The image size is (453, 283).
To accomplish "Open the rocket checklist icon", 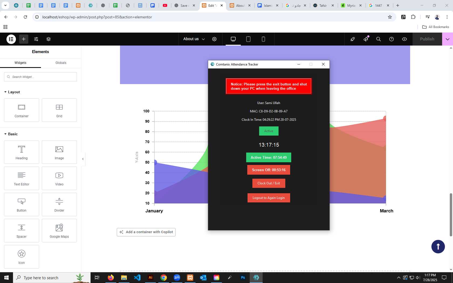I will click(353, 39).
